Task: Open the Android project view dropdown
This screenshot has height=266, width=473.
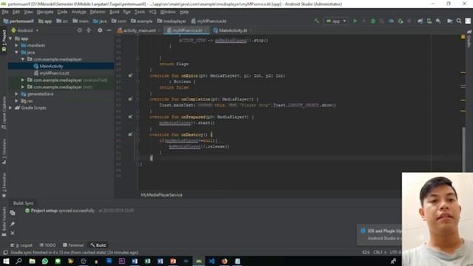Action: pos(25,30)
